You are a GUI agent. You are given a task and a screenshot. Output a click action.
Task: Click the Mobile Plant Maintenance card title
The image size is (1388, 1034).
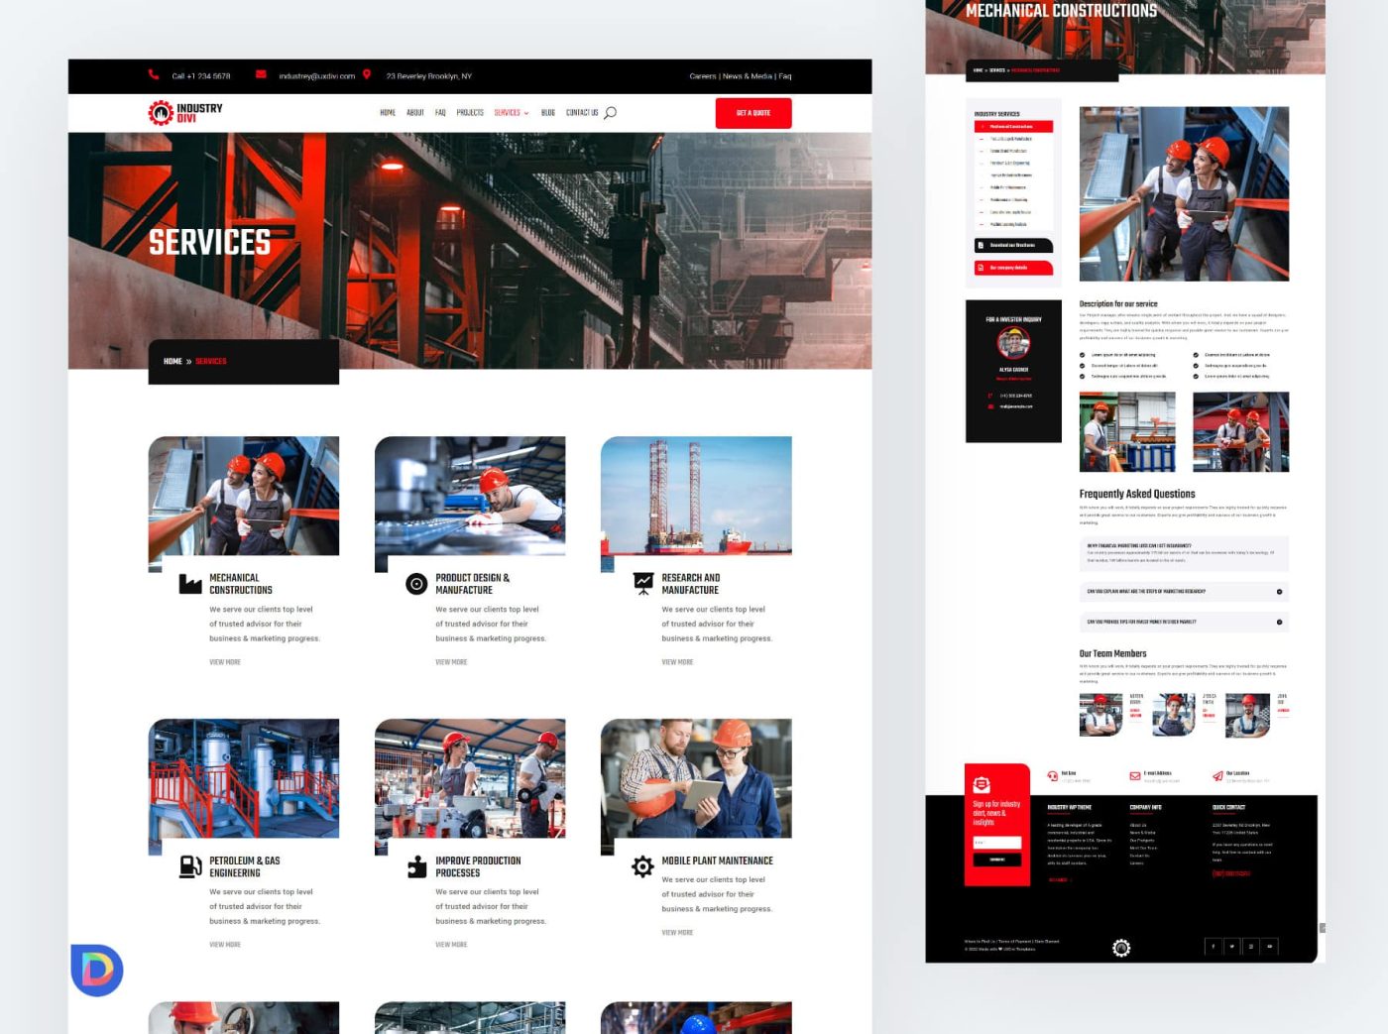(x=717, y=861)
